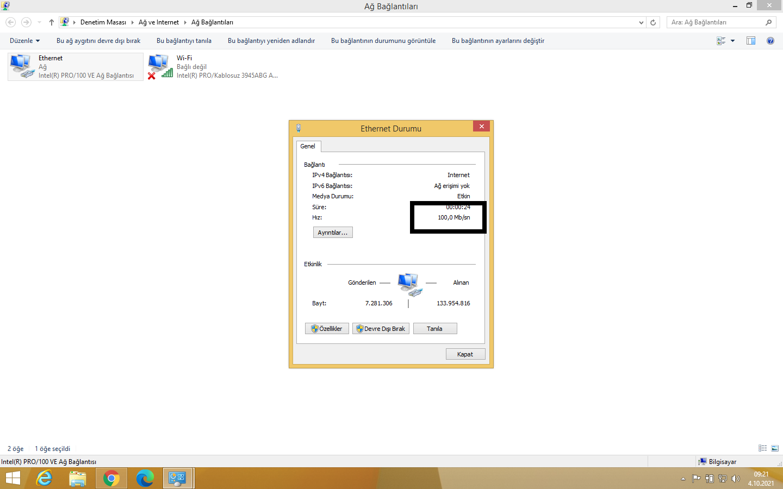
Task: Open the recent locations dropdown arrow
Action: pos(39,22)
